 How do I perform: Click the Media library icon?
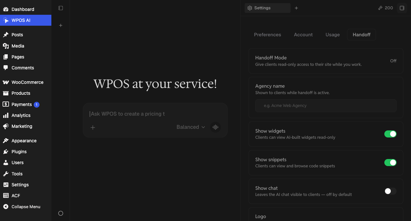click(6, 46)
